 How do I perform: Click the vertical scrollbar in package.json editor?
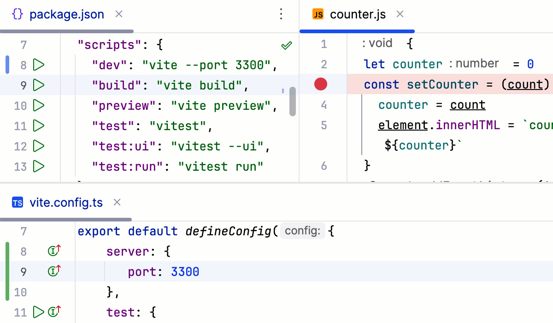[293, 102]
